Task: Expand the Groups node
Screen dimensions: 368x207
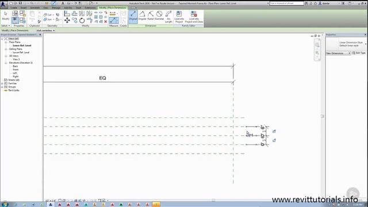Action: pyautogui.click(x=2, y=87)
